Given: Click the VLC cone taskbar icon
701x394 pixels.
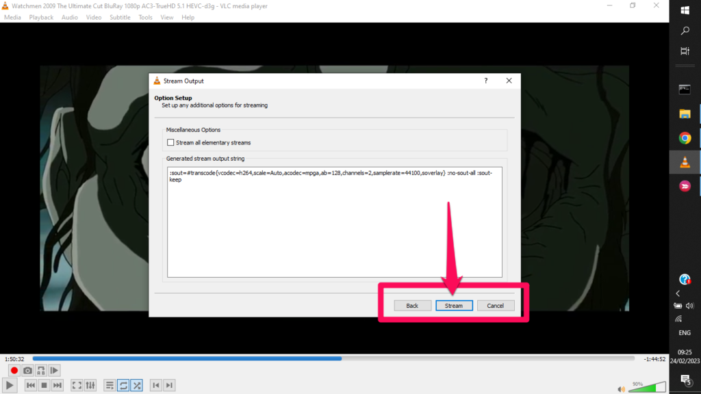Looking at the screenshot, I should pos(685,162).
